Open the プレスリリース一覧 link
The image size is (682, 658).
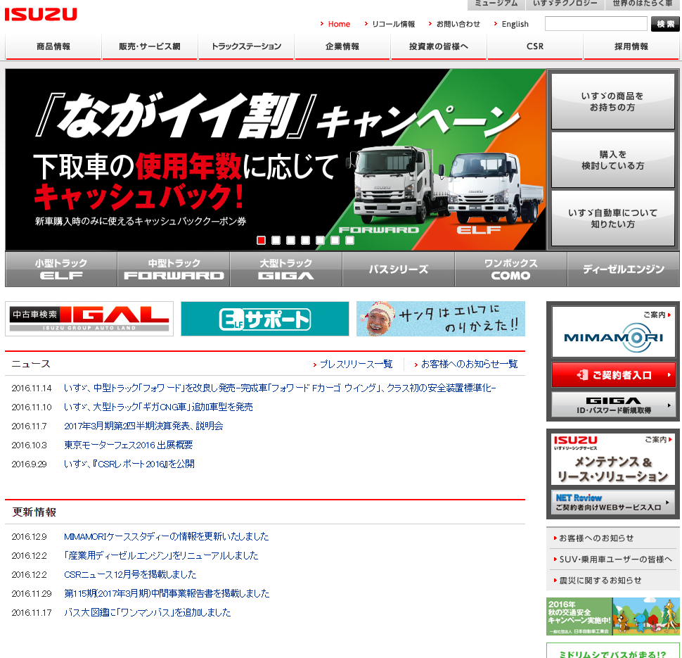356,364
